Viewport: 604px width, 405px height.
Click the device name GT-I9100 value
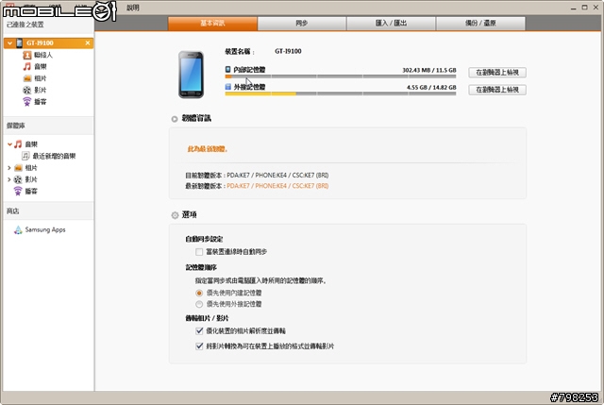[x=288, y=51]
